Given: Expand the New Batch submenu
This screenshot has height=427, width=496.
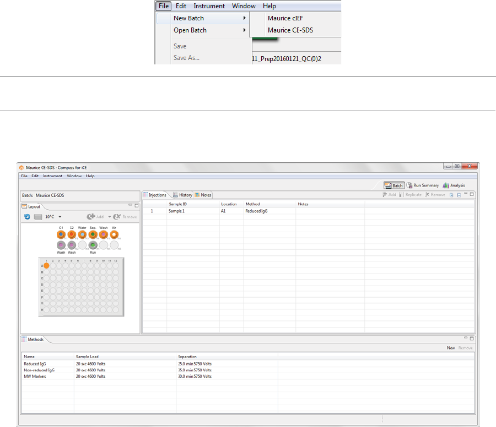Looking at the screenshot, I should coord(203,18).
